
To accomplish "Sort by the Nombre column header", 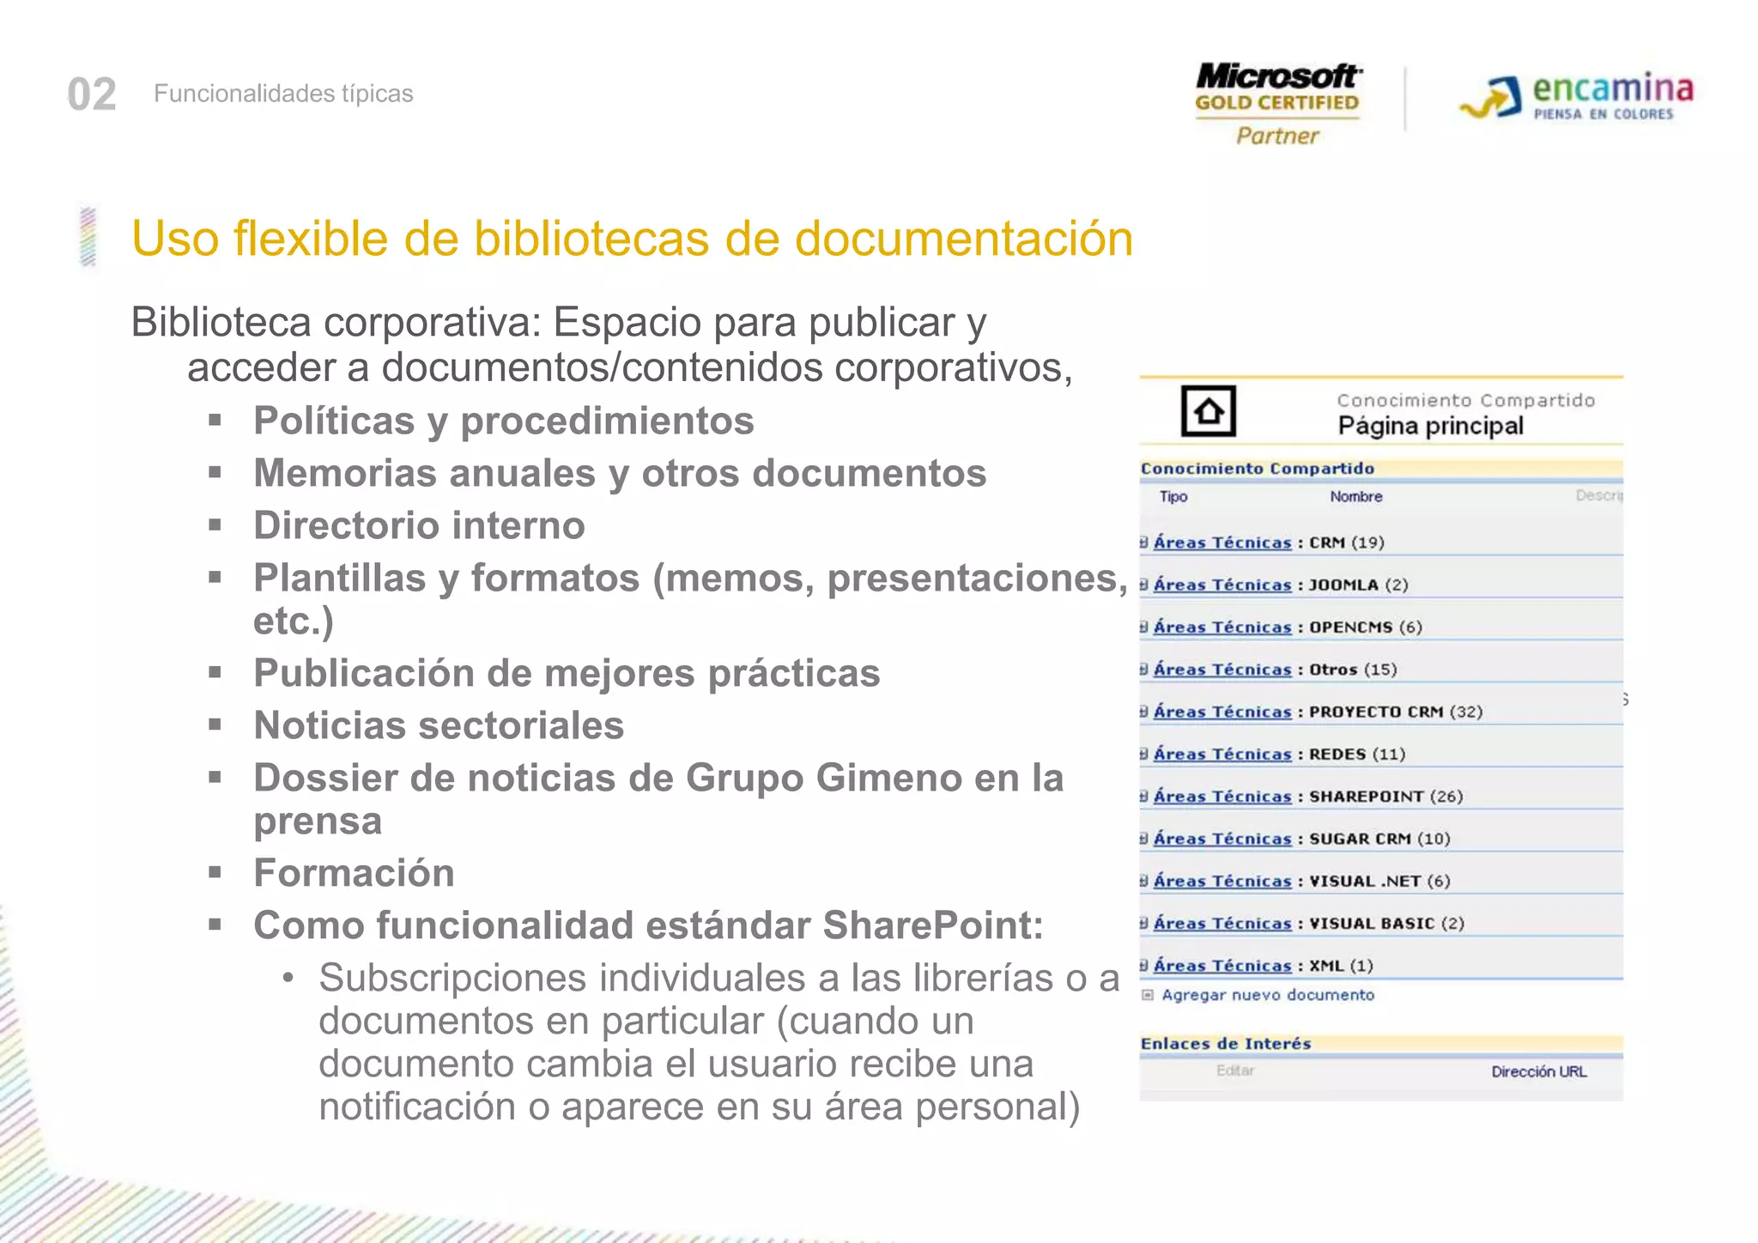I will pos(1356,496).
